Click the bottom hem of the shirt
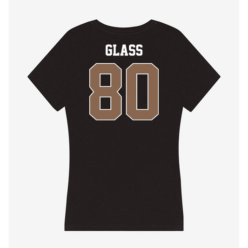Screen dimensions: 248x248 point(124,229)
